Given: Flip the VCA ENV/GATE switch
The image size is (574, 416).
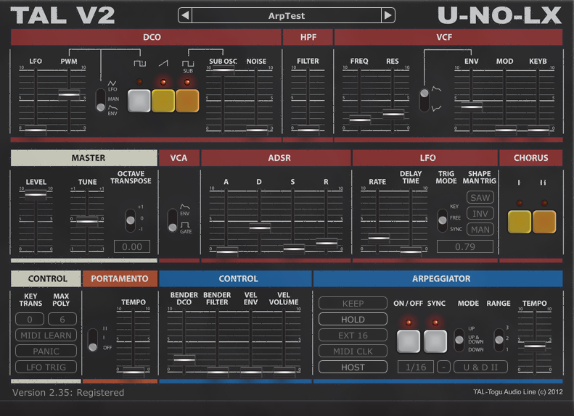Looking at the screenshot, I should click(x=173, y=220).
